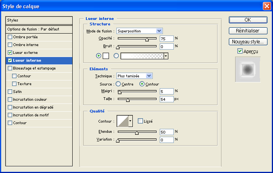
Task: Select Options de fusion entry
Action: coord(39,29)
